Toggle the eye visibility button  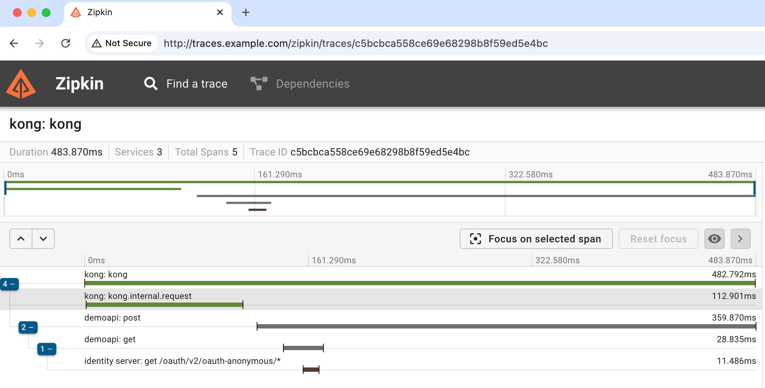714,239
